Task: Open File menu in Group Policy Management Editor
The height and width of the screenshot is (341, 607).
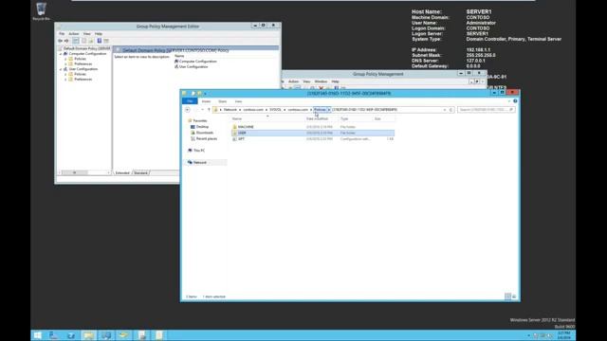Action: point(62,34)
